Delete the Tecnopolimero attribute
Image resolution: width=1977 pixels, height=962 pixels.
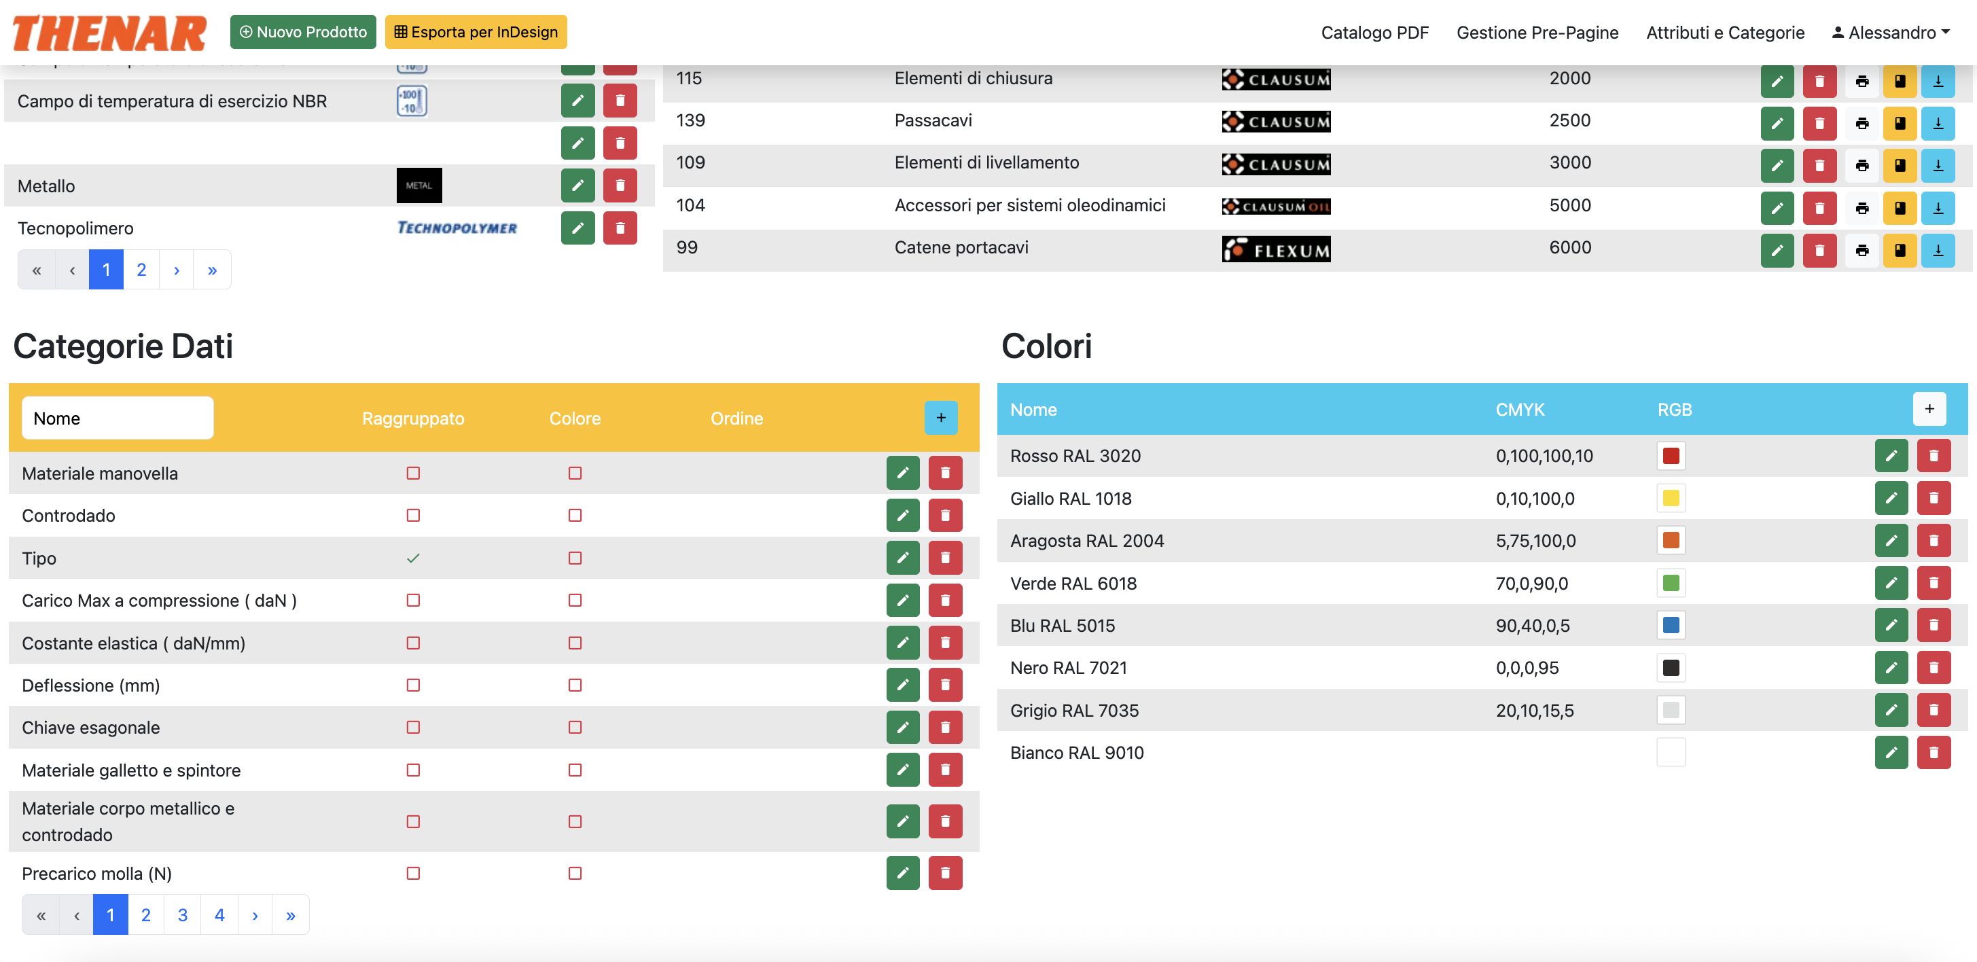click(620, 228)
